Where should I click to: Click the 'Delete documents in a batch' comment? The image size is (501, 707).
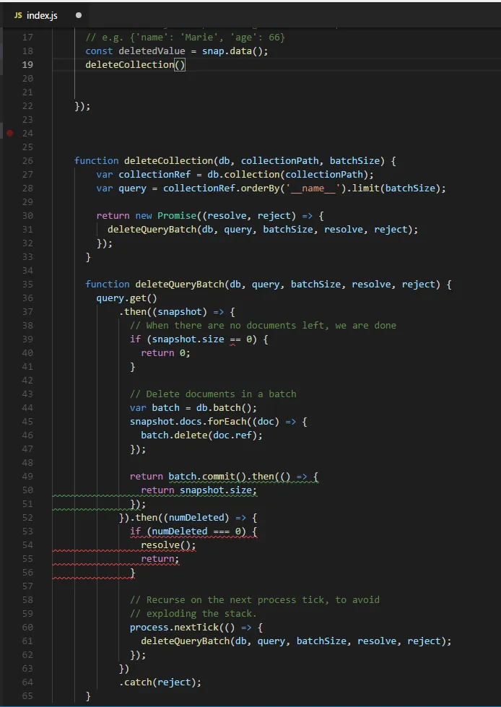point(213,394)
